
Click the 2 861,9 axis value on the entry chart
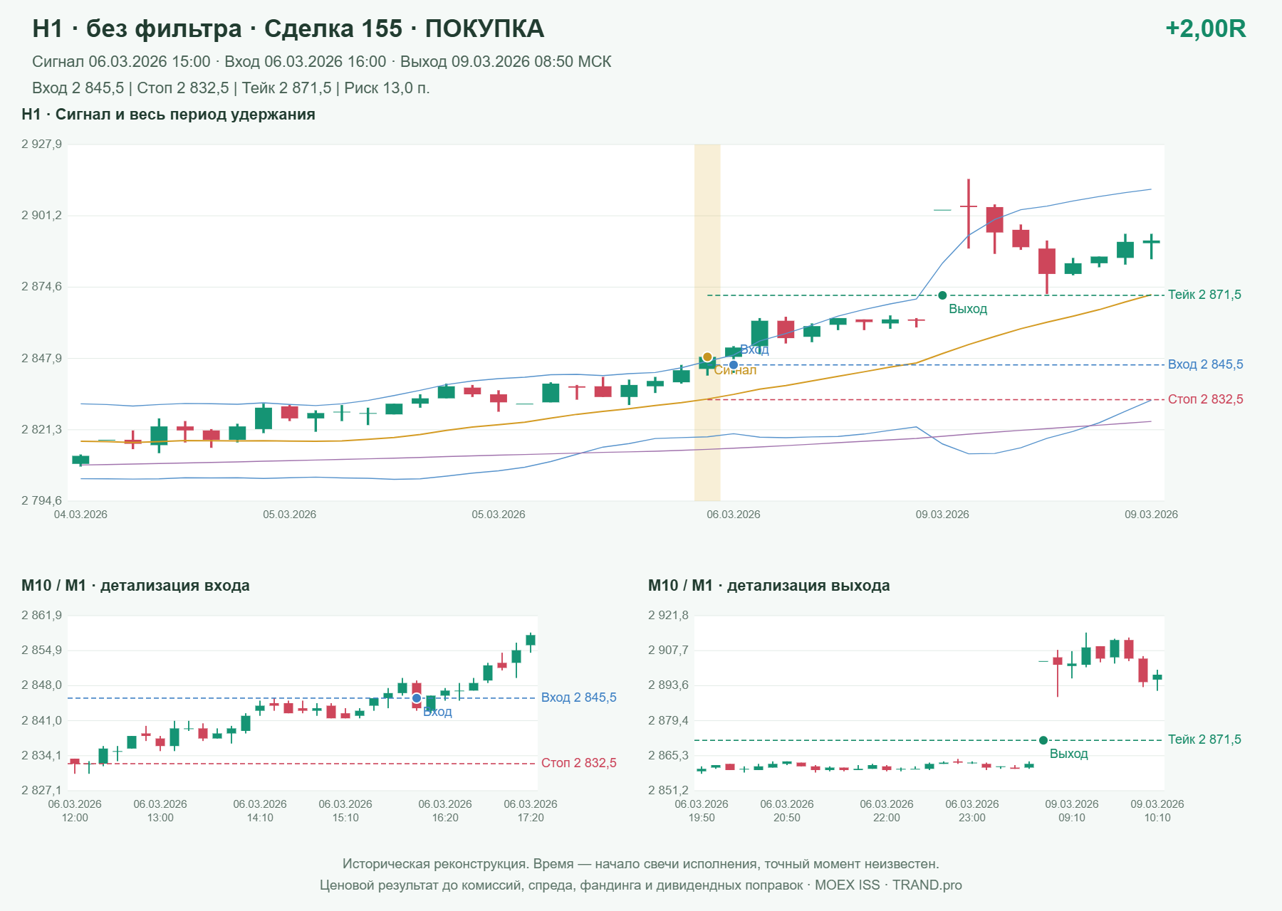[41, 616]
